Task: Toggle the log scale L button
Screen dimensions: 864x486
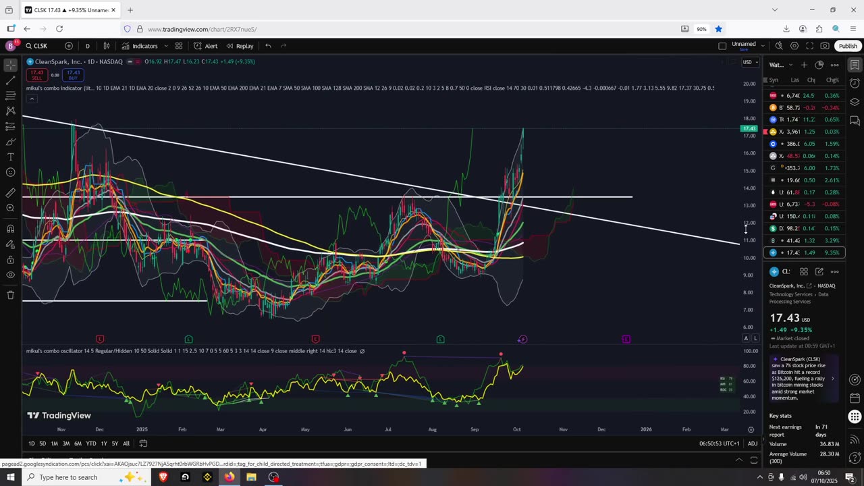Action: point(755,338)
